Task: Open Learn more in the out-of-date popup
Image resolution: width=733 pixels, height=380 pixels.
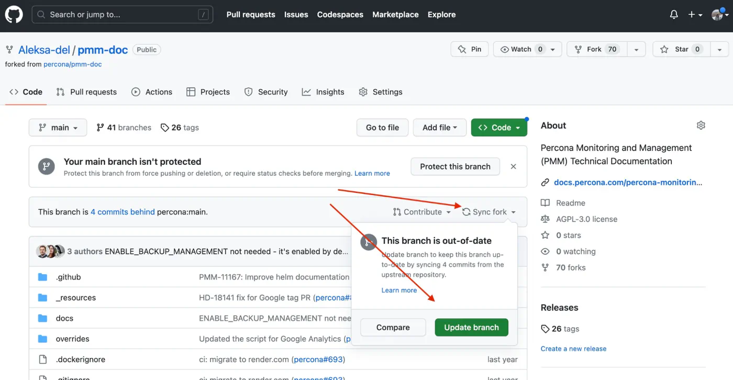Action: [399, 290]
